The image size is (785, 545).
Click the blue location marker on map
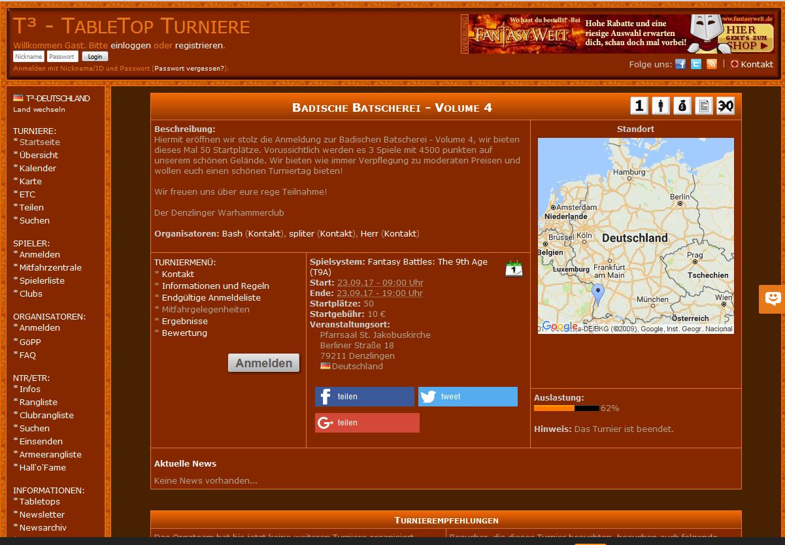pyautogui.click(x=597, y=294)
